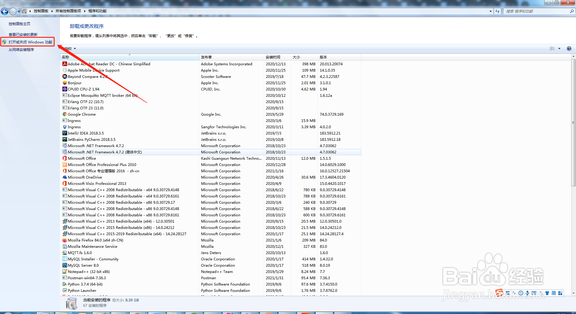Sort list by 名称 column header
Screen dimensions: 576x314
pyautogui.click(x=130, y=57)
